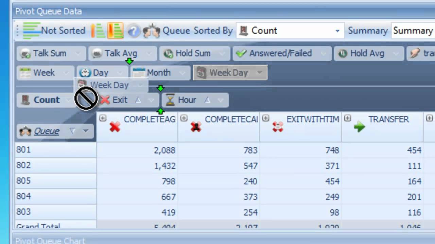Click the Summary input field
Image resolution: width=435 pixels, height=244 pixels.
coord(413,31)
